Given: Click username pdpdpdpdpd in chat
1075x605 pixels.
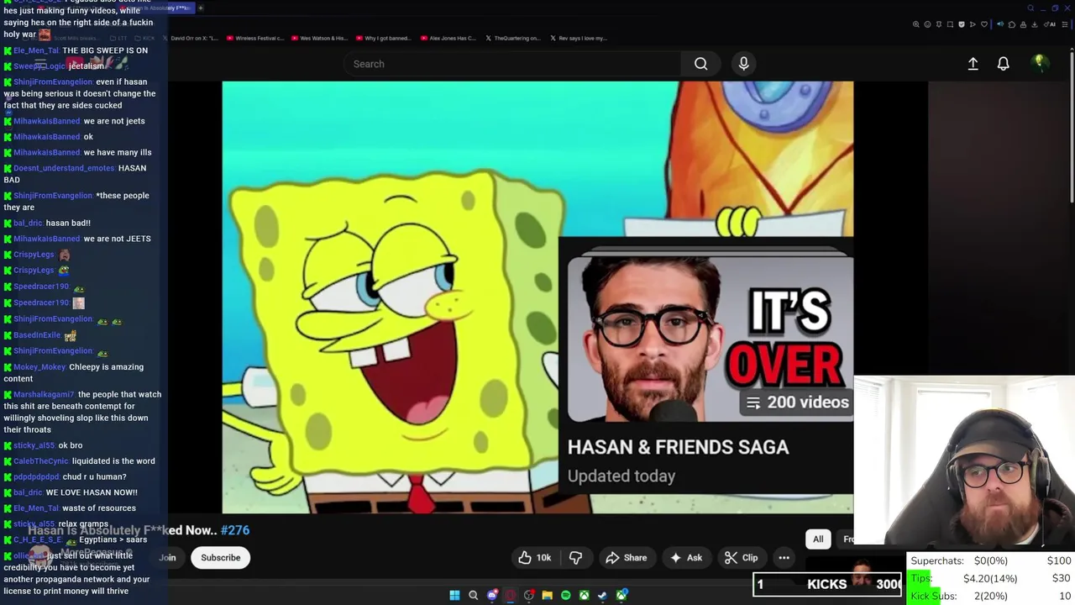Looking at the screenshot, I should point(36,477).
